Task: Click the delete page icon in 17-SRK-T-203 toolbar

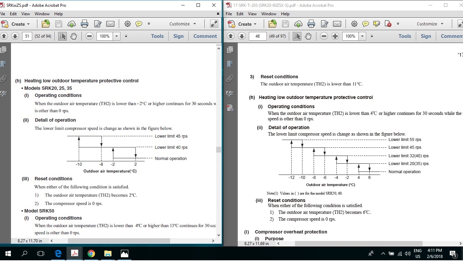Action: point(388,24)
